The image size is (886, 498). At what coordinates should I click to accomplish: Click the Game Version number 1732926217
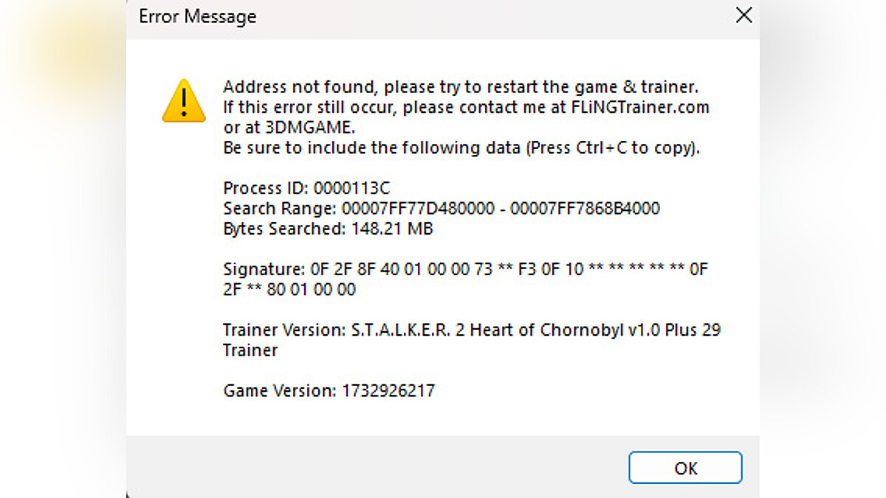[x=388, y=390]
